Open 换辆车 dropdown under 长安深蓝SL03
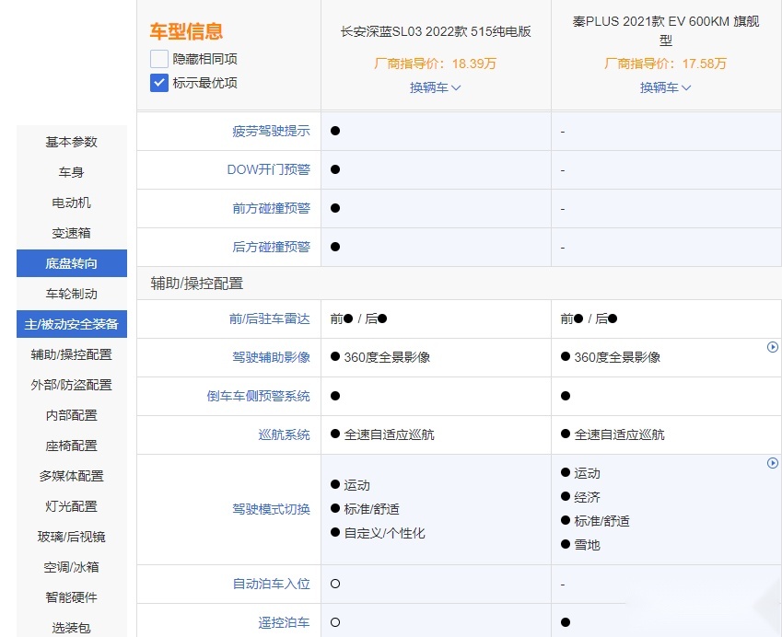Image resolution: width=782 pixels, height=637 pixels. pos(436,87)
